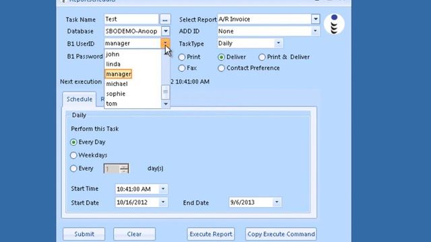Select the Every Day radio button
The height and width of the screenshot is (242, 431).
[73, 142]
